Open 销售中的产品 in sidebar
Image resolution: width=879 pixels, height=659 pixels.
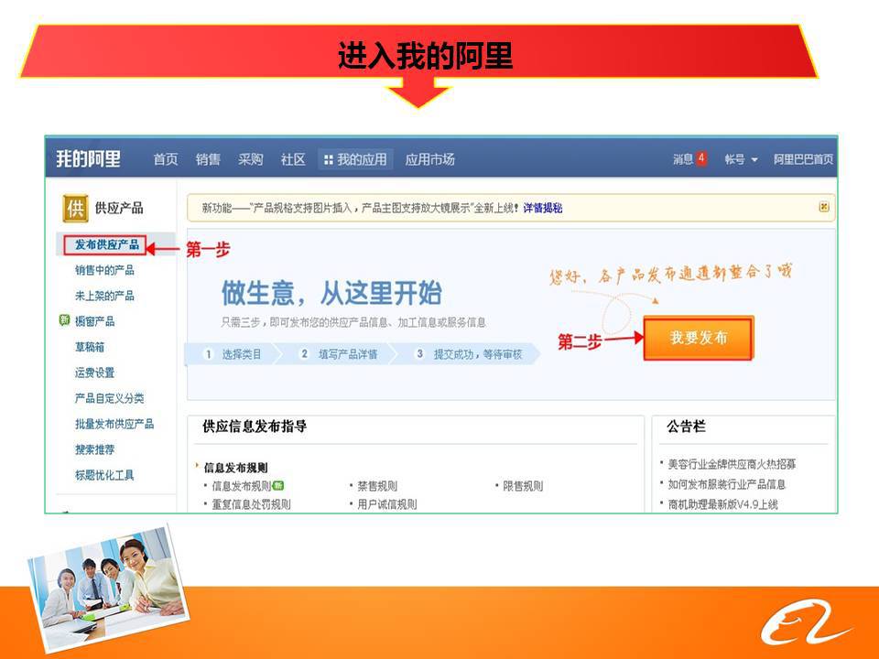coord(104,270)
